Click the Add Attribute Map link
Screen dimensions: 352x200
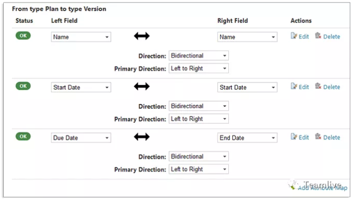tap(322, 188)
